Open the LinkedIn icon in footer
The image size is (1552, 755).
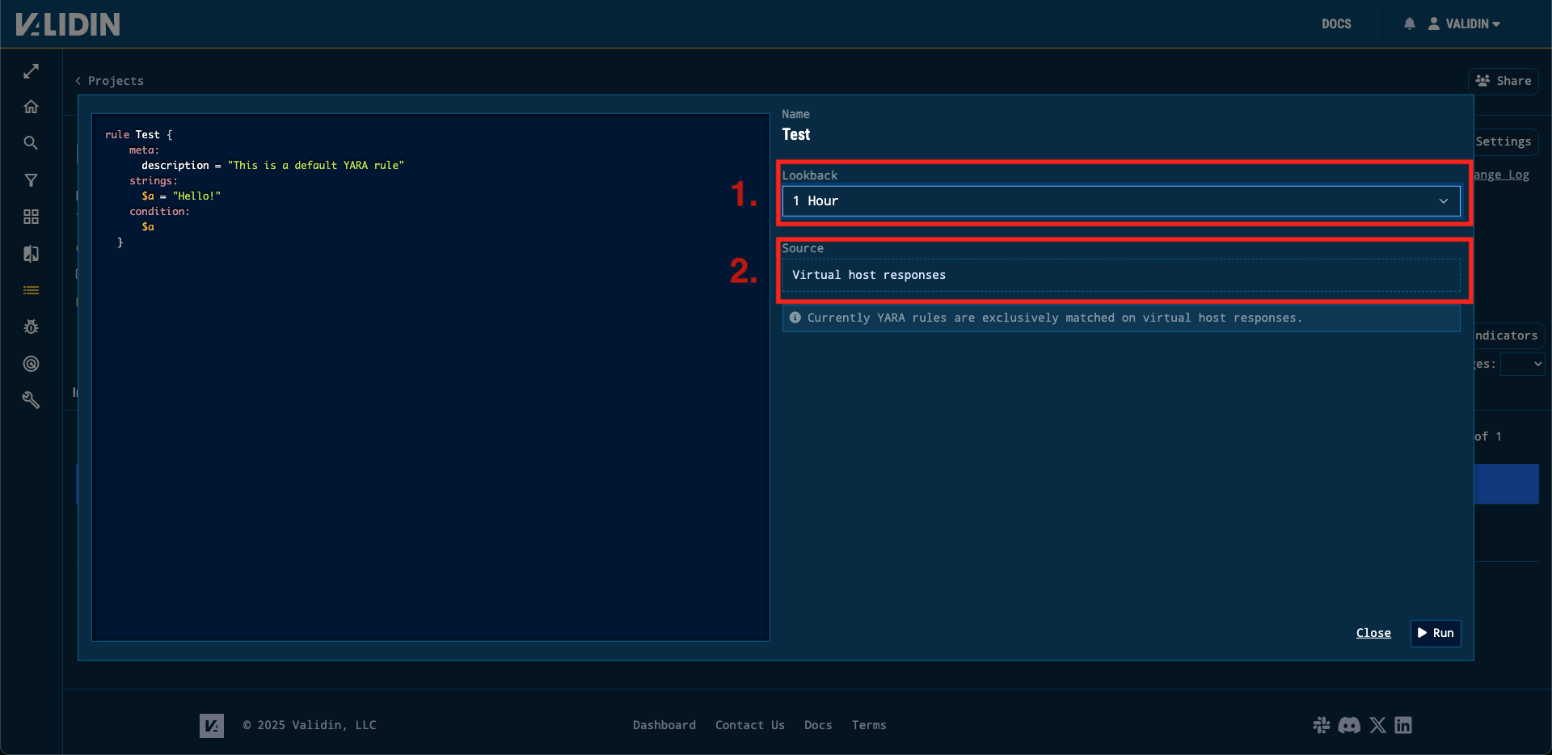[1403, 725]
